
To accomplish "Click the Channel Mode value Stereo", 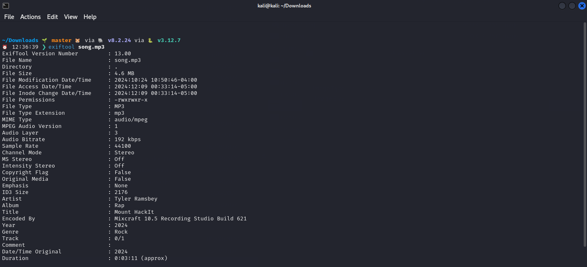I will pyautogui.click(x=124, y=153).
